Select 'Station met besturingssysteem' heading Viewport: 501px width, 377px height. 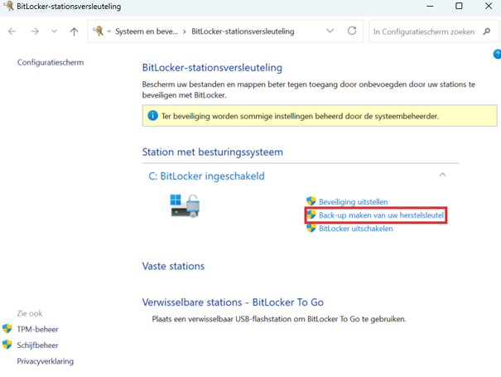point(213,152)
